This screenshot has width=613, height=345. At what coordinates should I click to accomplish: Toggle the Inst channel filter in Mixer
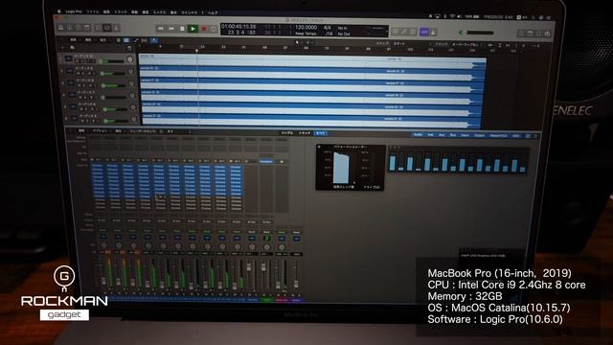(430, 134)
